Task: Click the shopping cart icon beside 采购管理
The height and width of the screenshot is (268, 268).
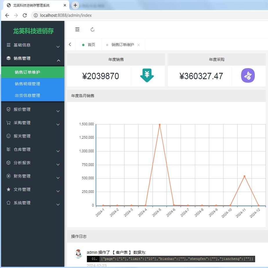Action: (9, 123)
